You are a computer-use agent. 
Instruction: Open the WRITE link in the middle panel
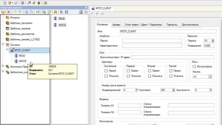tap(62, 25)
